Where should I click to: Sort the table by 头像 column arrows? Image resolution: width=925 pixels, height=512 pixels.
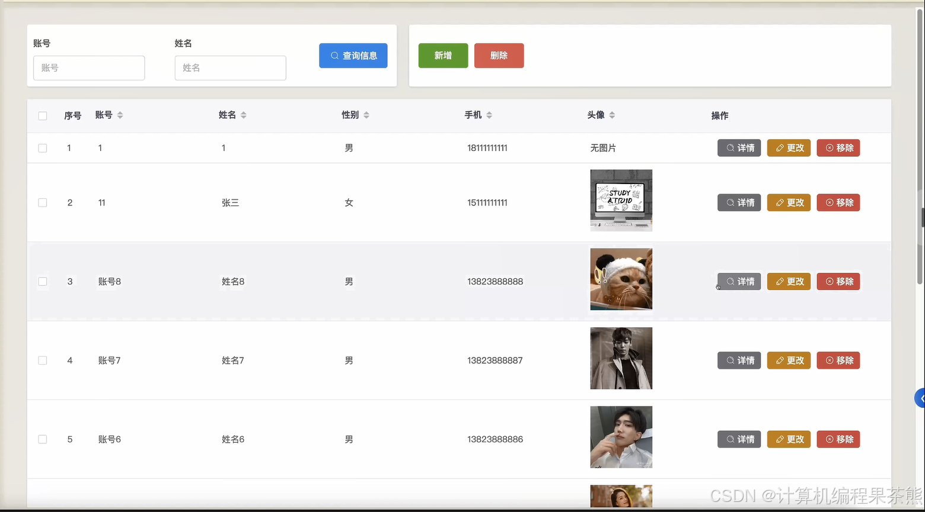pyautogui.click(x=612, y=115)
